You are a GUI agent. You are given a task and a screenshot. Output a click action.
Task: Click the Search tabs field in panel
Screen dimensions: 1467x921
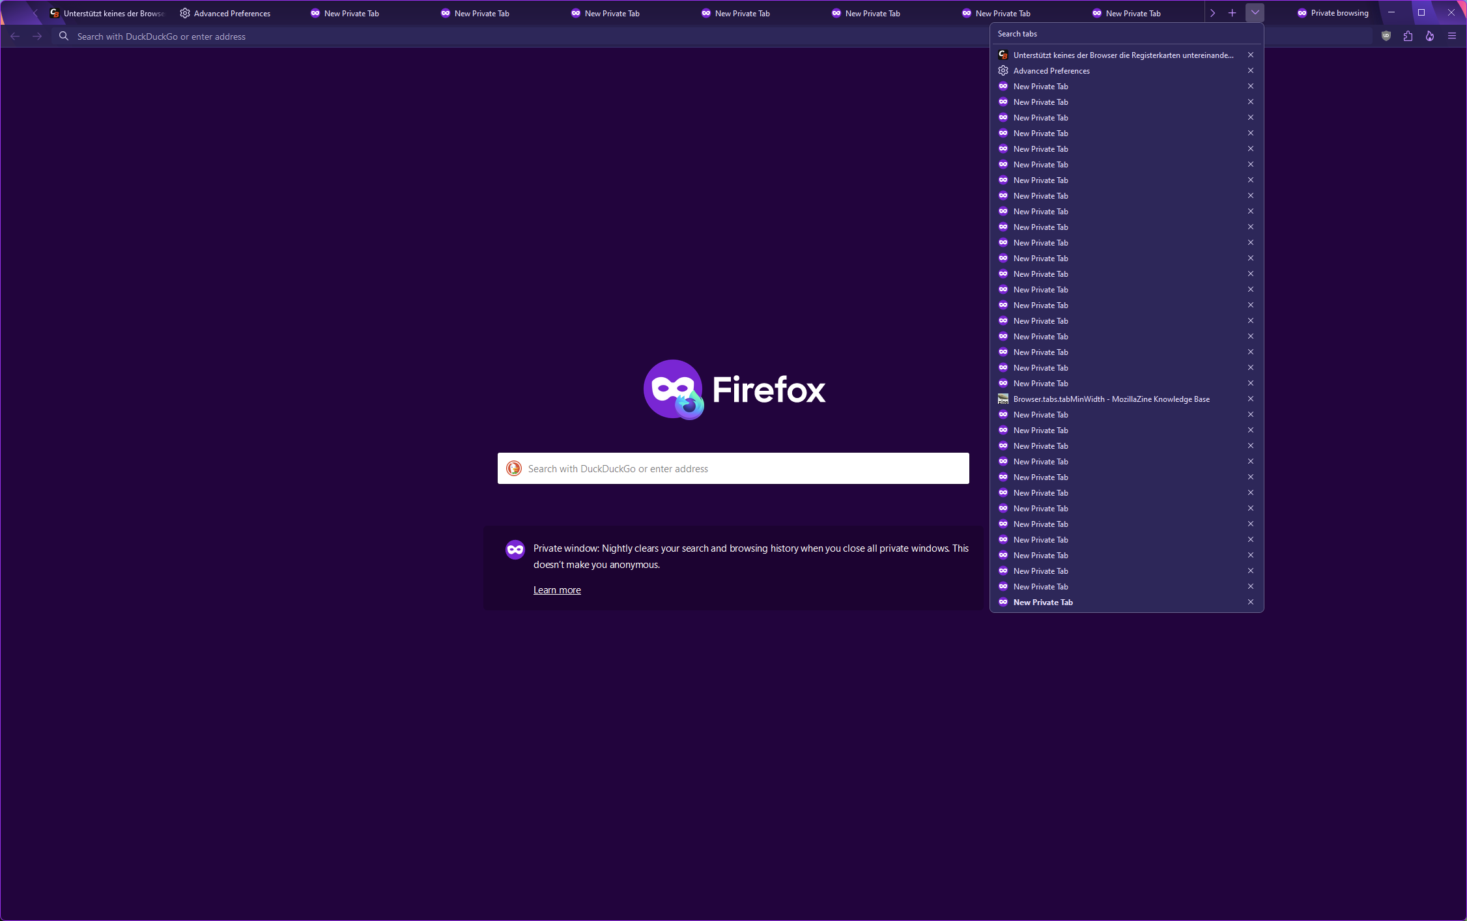[1126, 34]
